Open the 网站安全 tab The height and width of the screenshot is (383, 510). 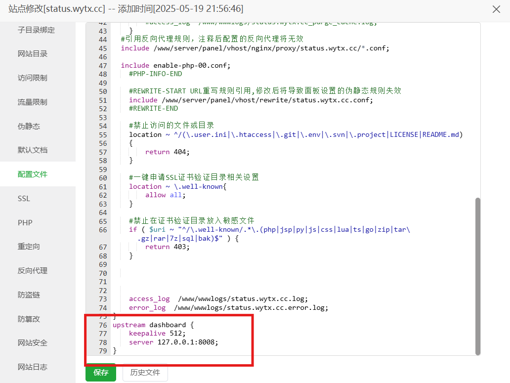point(33,342)
